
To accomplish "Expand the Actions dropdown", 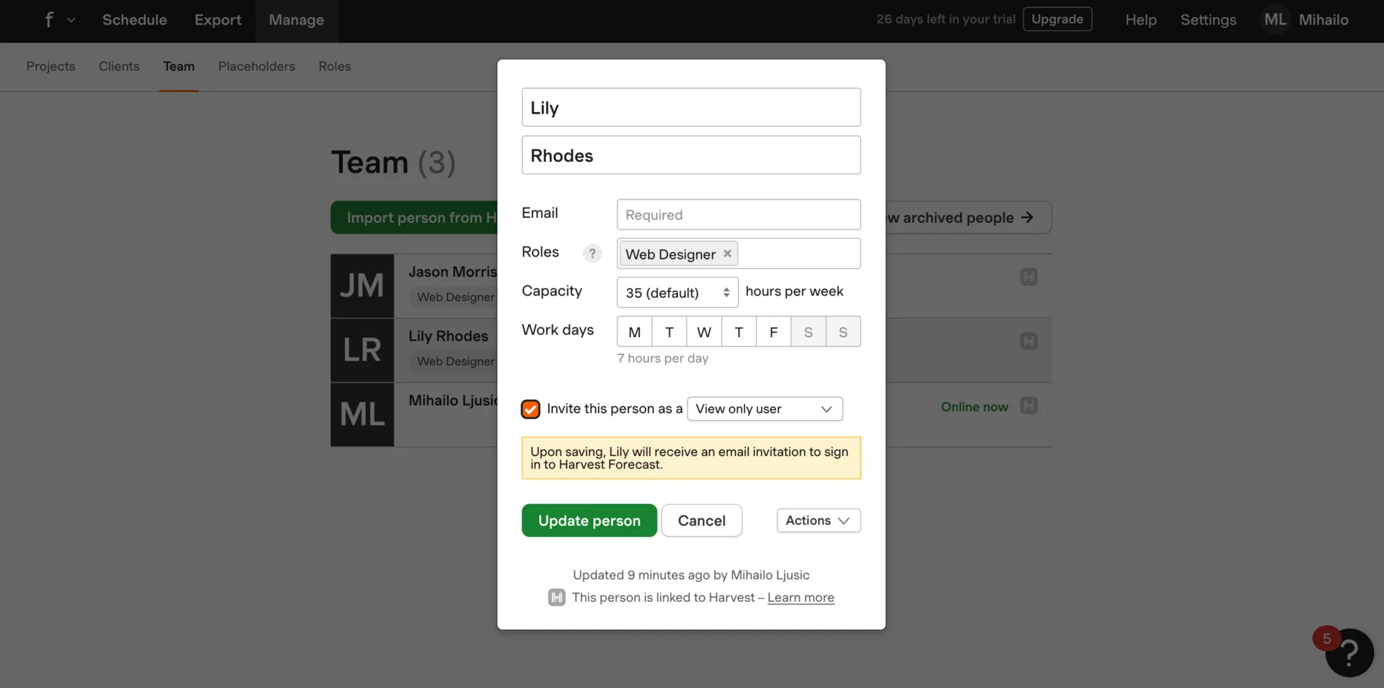I will coord(818,521).
